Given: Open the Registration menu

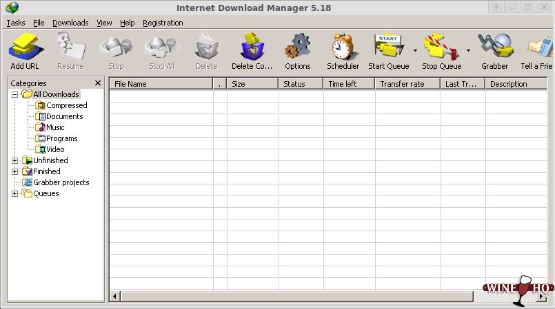Looking at the screenshot, I should (163, 23).
